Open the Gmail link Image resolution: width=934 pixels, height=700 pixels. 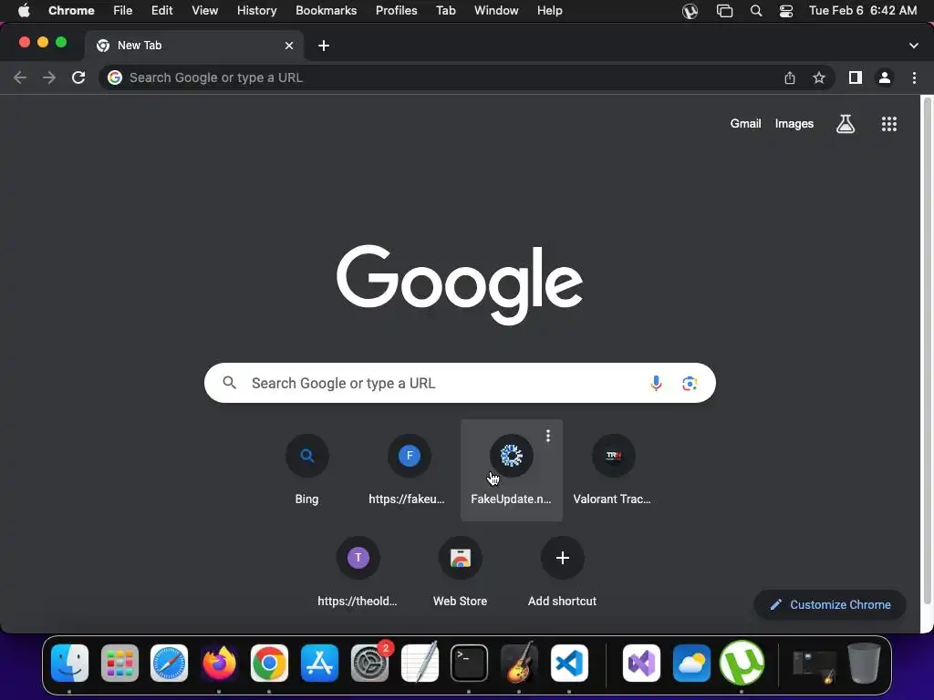pyautogui.click(x=746, y=124)
